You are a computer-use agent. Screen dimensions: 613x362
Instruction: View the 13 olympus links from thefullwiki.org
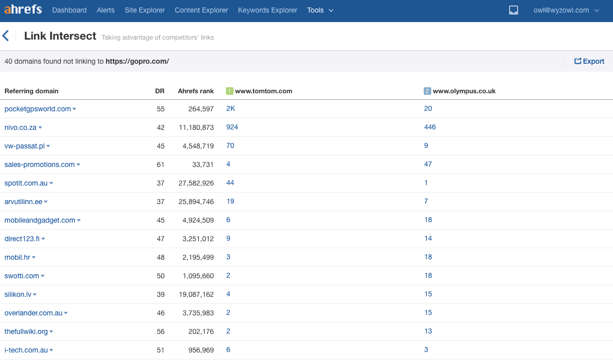(428, 331)
